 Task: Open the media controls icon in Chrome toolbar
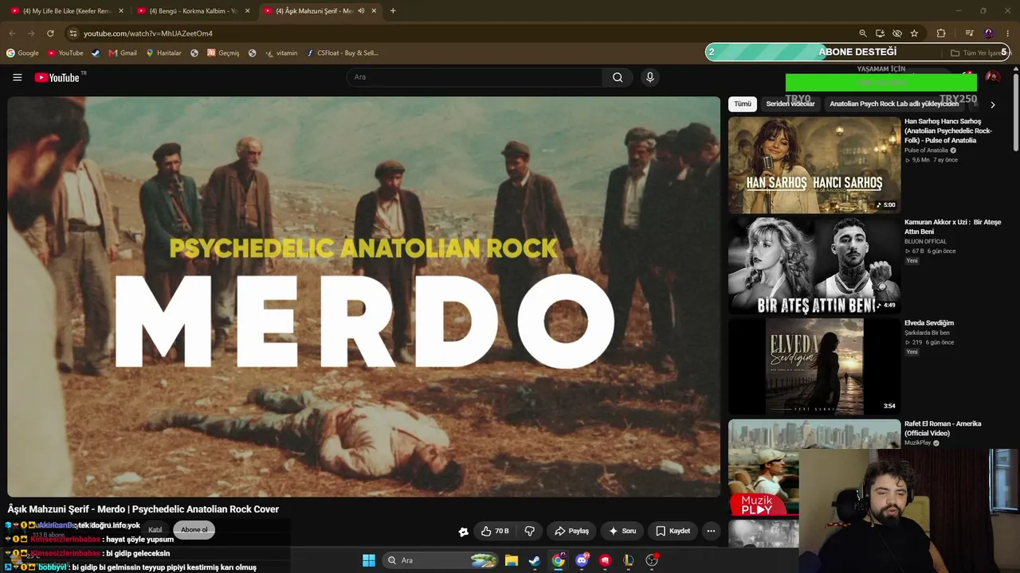click(969, 33)
